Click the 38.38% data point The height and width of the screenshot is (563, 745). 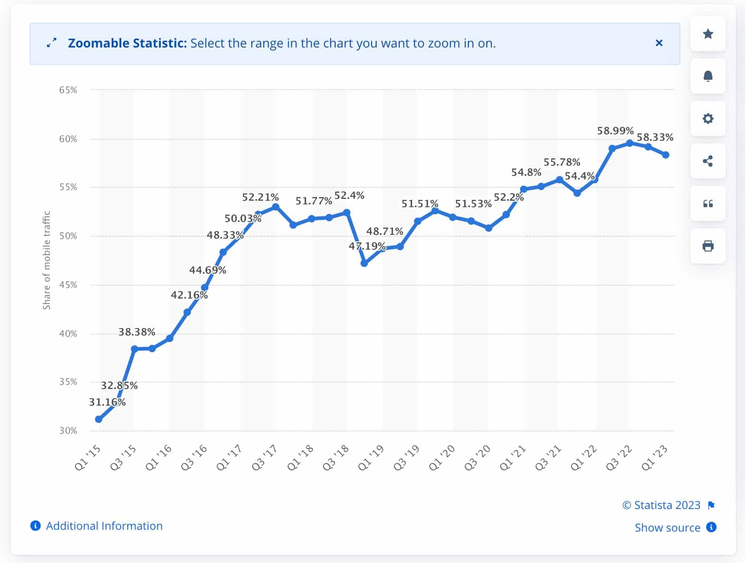[135, 349]
